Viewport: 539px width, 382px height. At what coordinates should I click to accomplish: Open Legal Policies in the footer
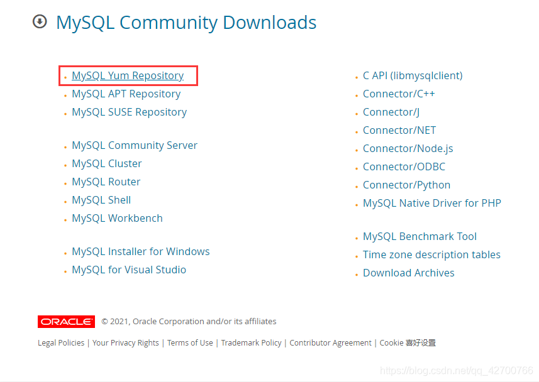click(x=61, y=343)
